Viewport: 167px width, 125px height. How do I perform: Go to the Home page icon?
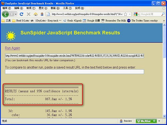point(36,14)
